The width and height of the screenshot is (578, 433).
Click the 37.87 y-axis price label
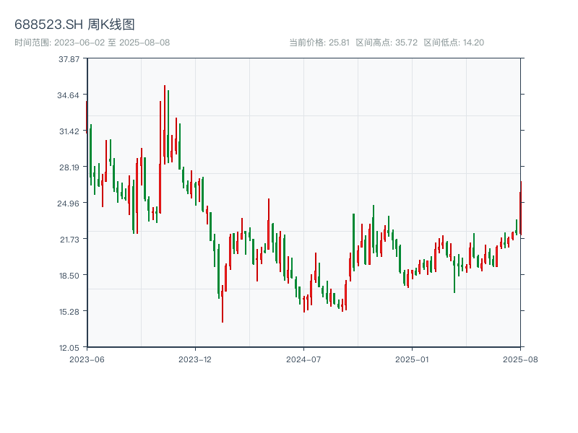click(69, 59)
